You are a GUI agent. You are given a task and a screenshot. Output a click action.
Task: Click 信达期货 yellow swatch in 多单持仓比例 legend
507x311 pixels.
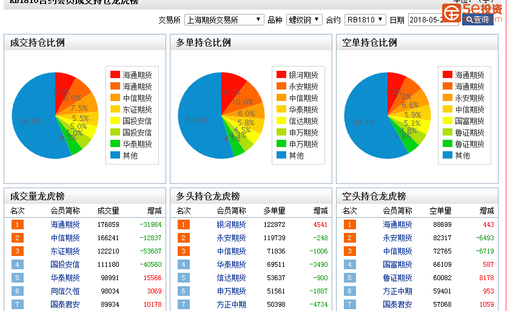click(x=281, y=121)
